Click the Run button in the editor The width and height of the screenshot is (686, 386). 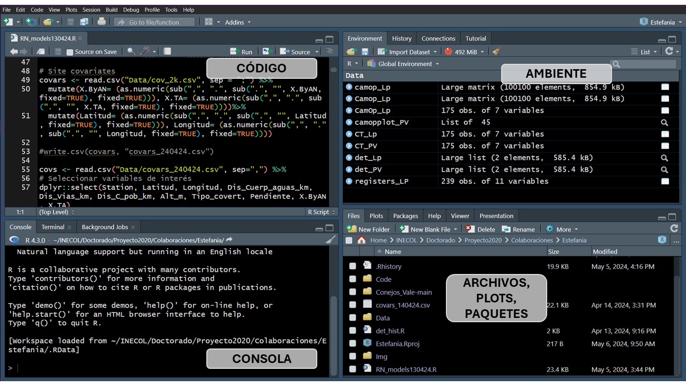(242, 52)
